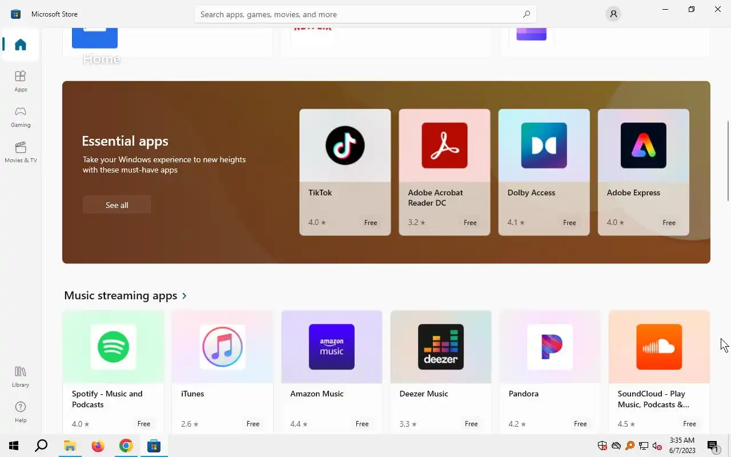Click the vertical scrollbar thumb
Image resolution: width=731 pixels, height=457 pixels.
(728, 161)
